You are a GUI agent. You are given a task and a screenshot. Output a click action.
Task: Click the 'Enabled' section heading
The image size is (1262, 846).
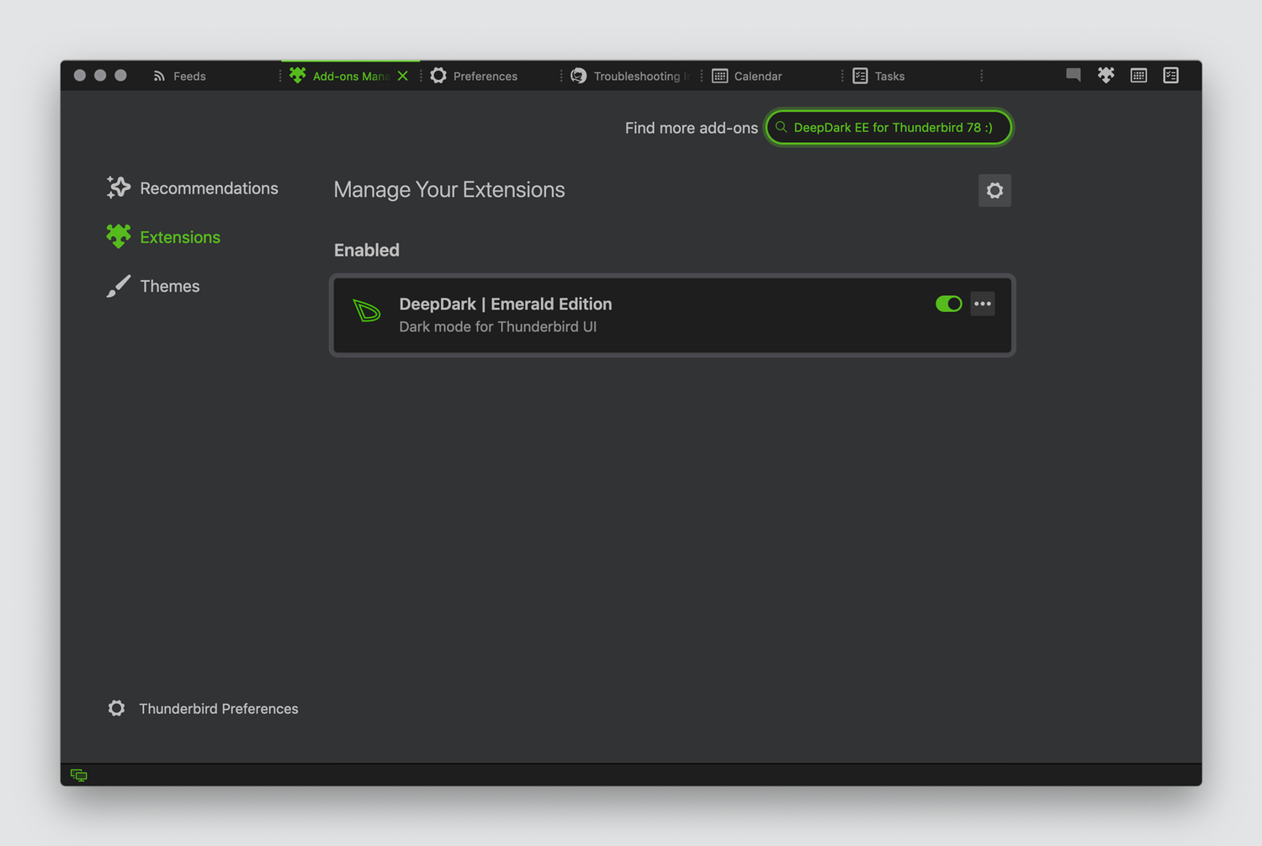[367, 250]
